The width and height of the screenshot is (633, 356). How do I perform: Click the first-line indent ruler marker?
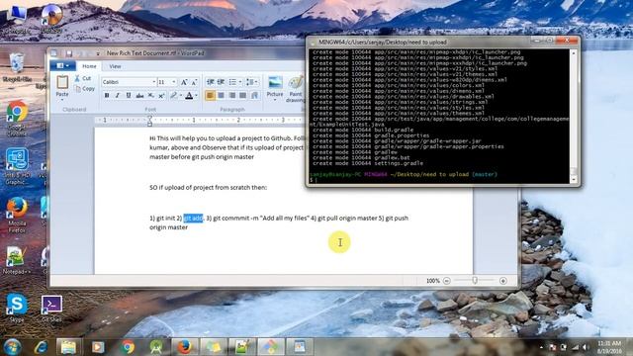[149, 118]
